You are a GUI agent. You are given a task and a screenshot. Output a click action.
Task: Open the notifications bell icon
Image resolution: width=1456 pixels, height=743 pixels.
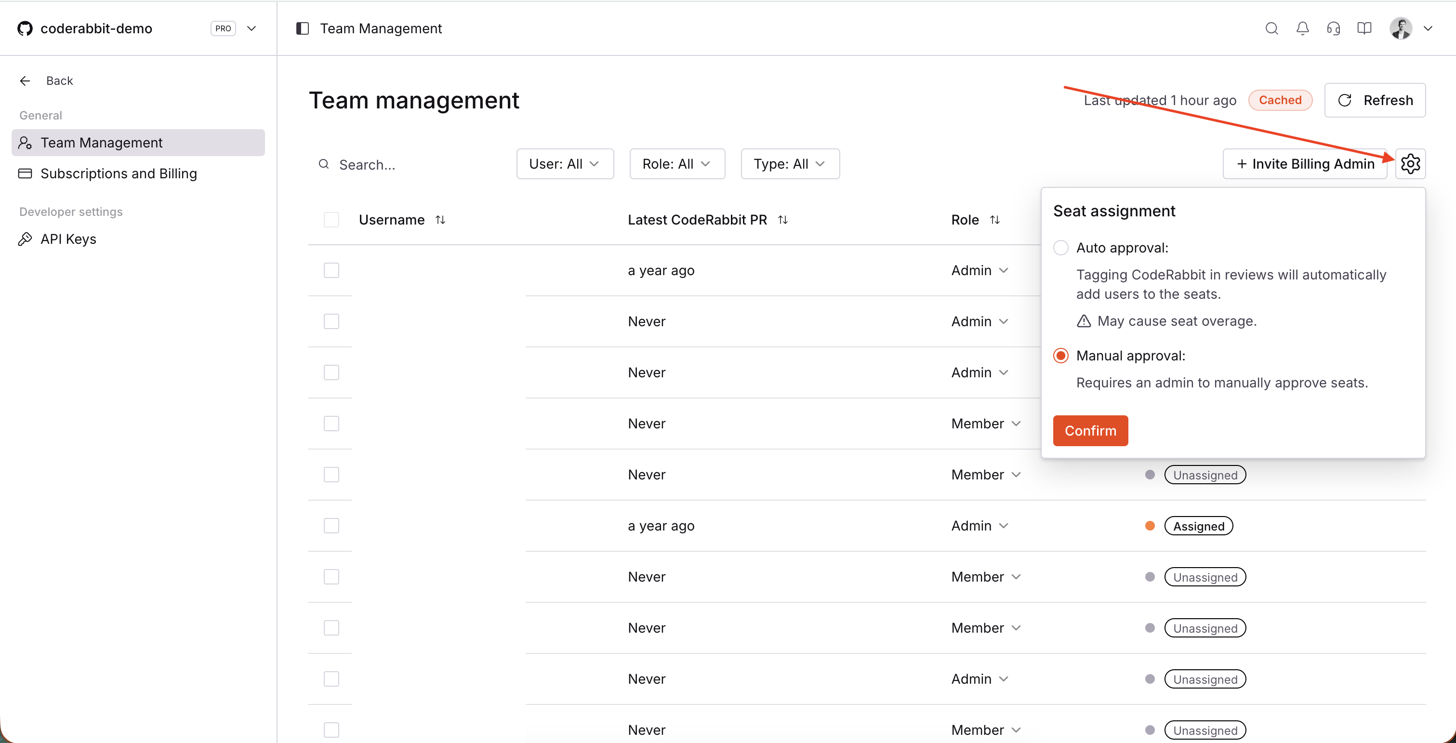click(1302, 28)
